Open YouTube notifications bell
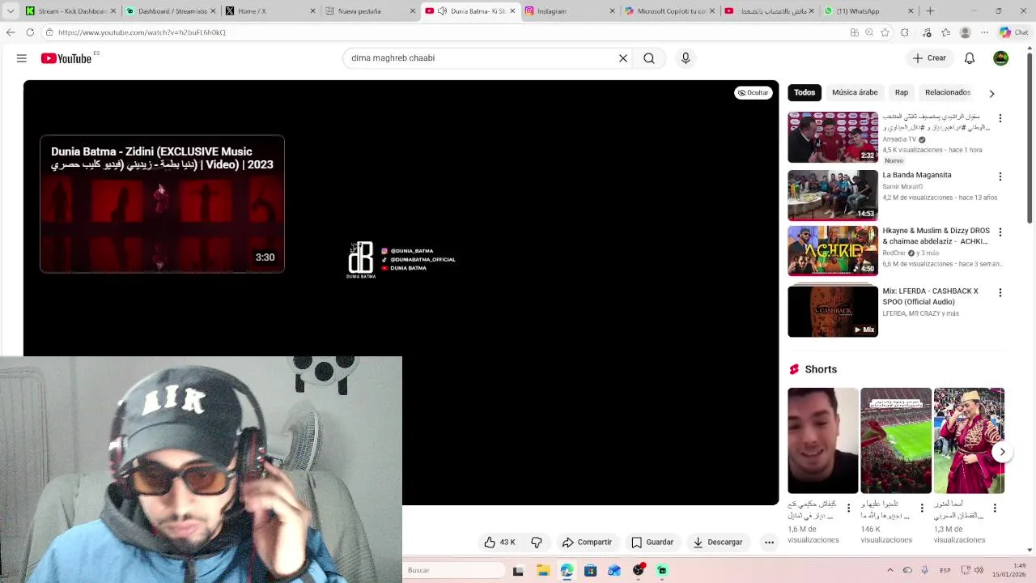Image resolution: width=1036 pixels, height=583 pixels. click(x=970, y=58)
